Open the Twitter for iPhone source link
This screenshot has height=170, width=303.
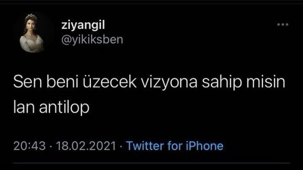coord(175,146)
